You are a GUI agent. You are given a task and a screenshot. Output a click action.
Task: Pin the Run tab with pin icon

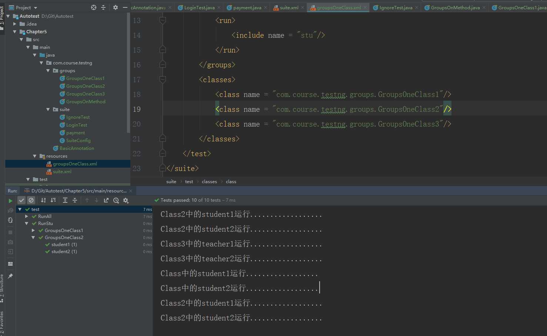point(10,276)
